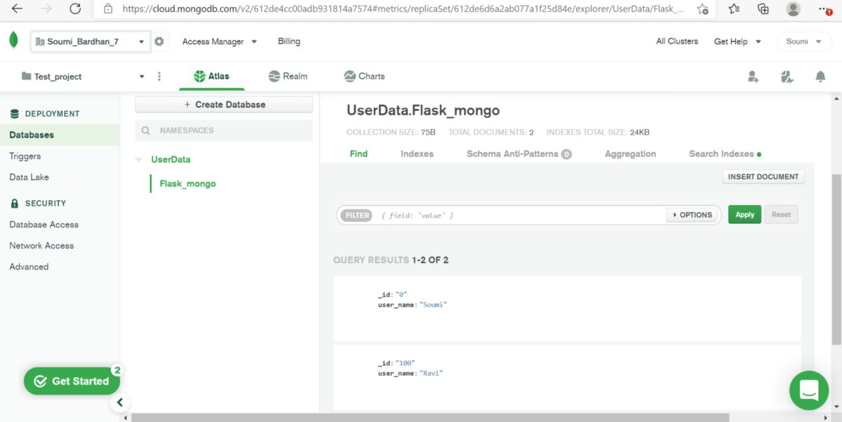
Task: Open the Realm tab
Action: [288, 76]
